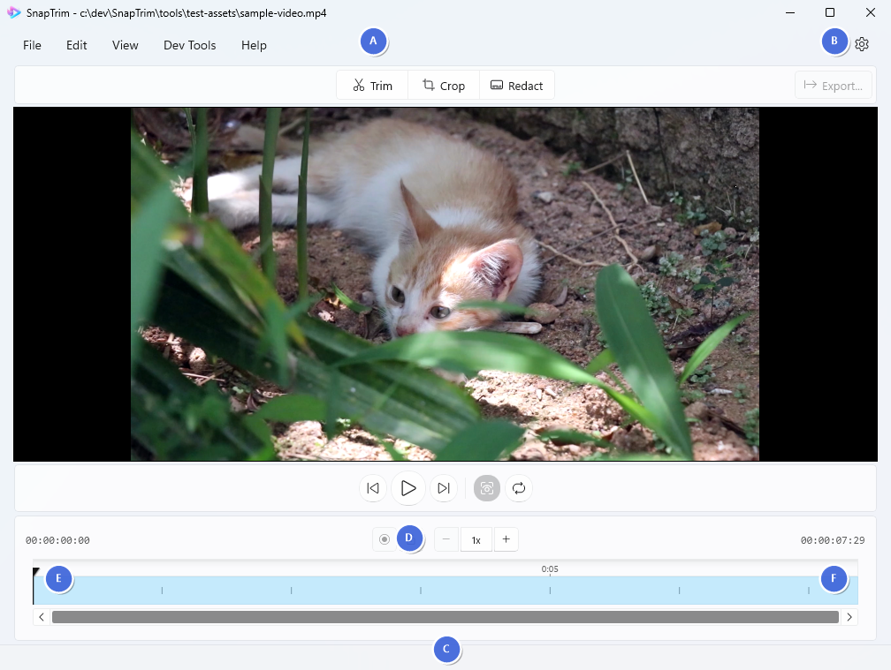The image size is (891, 670).
Task: Open the File menu
Action: (x=32, y=45)
